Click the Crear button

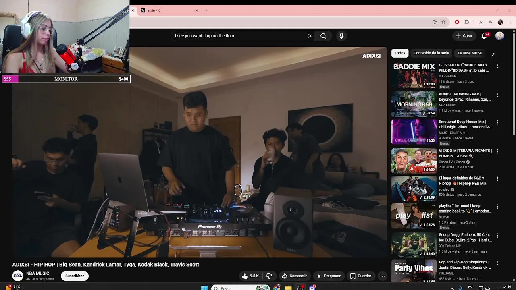pyautogui.click(x=464, y=36)
